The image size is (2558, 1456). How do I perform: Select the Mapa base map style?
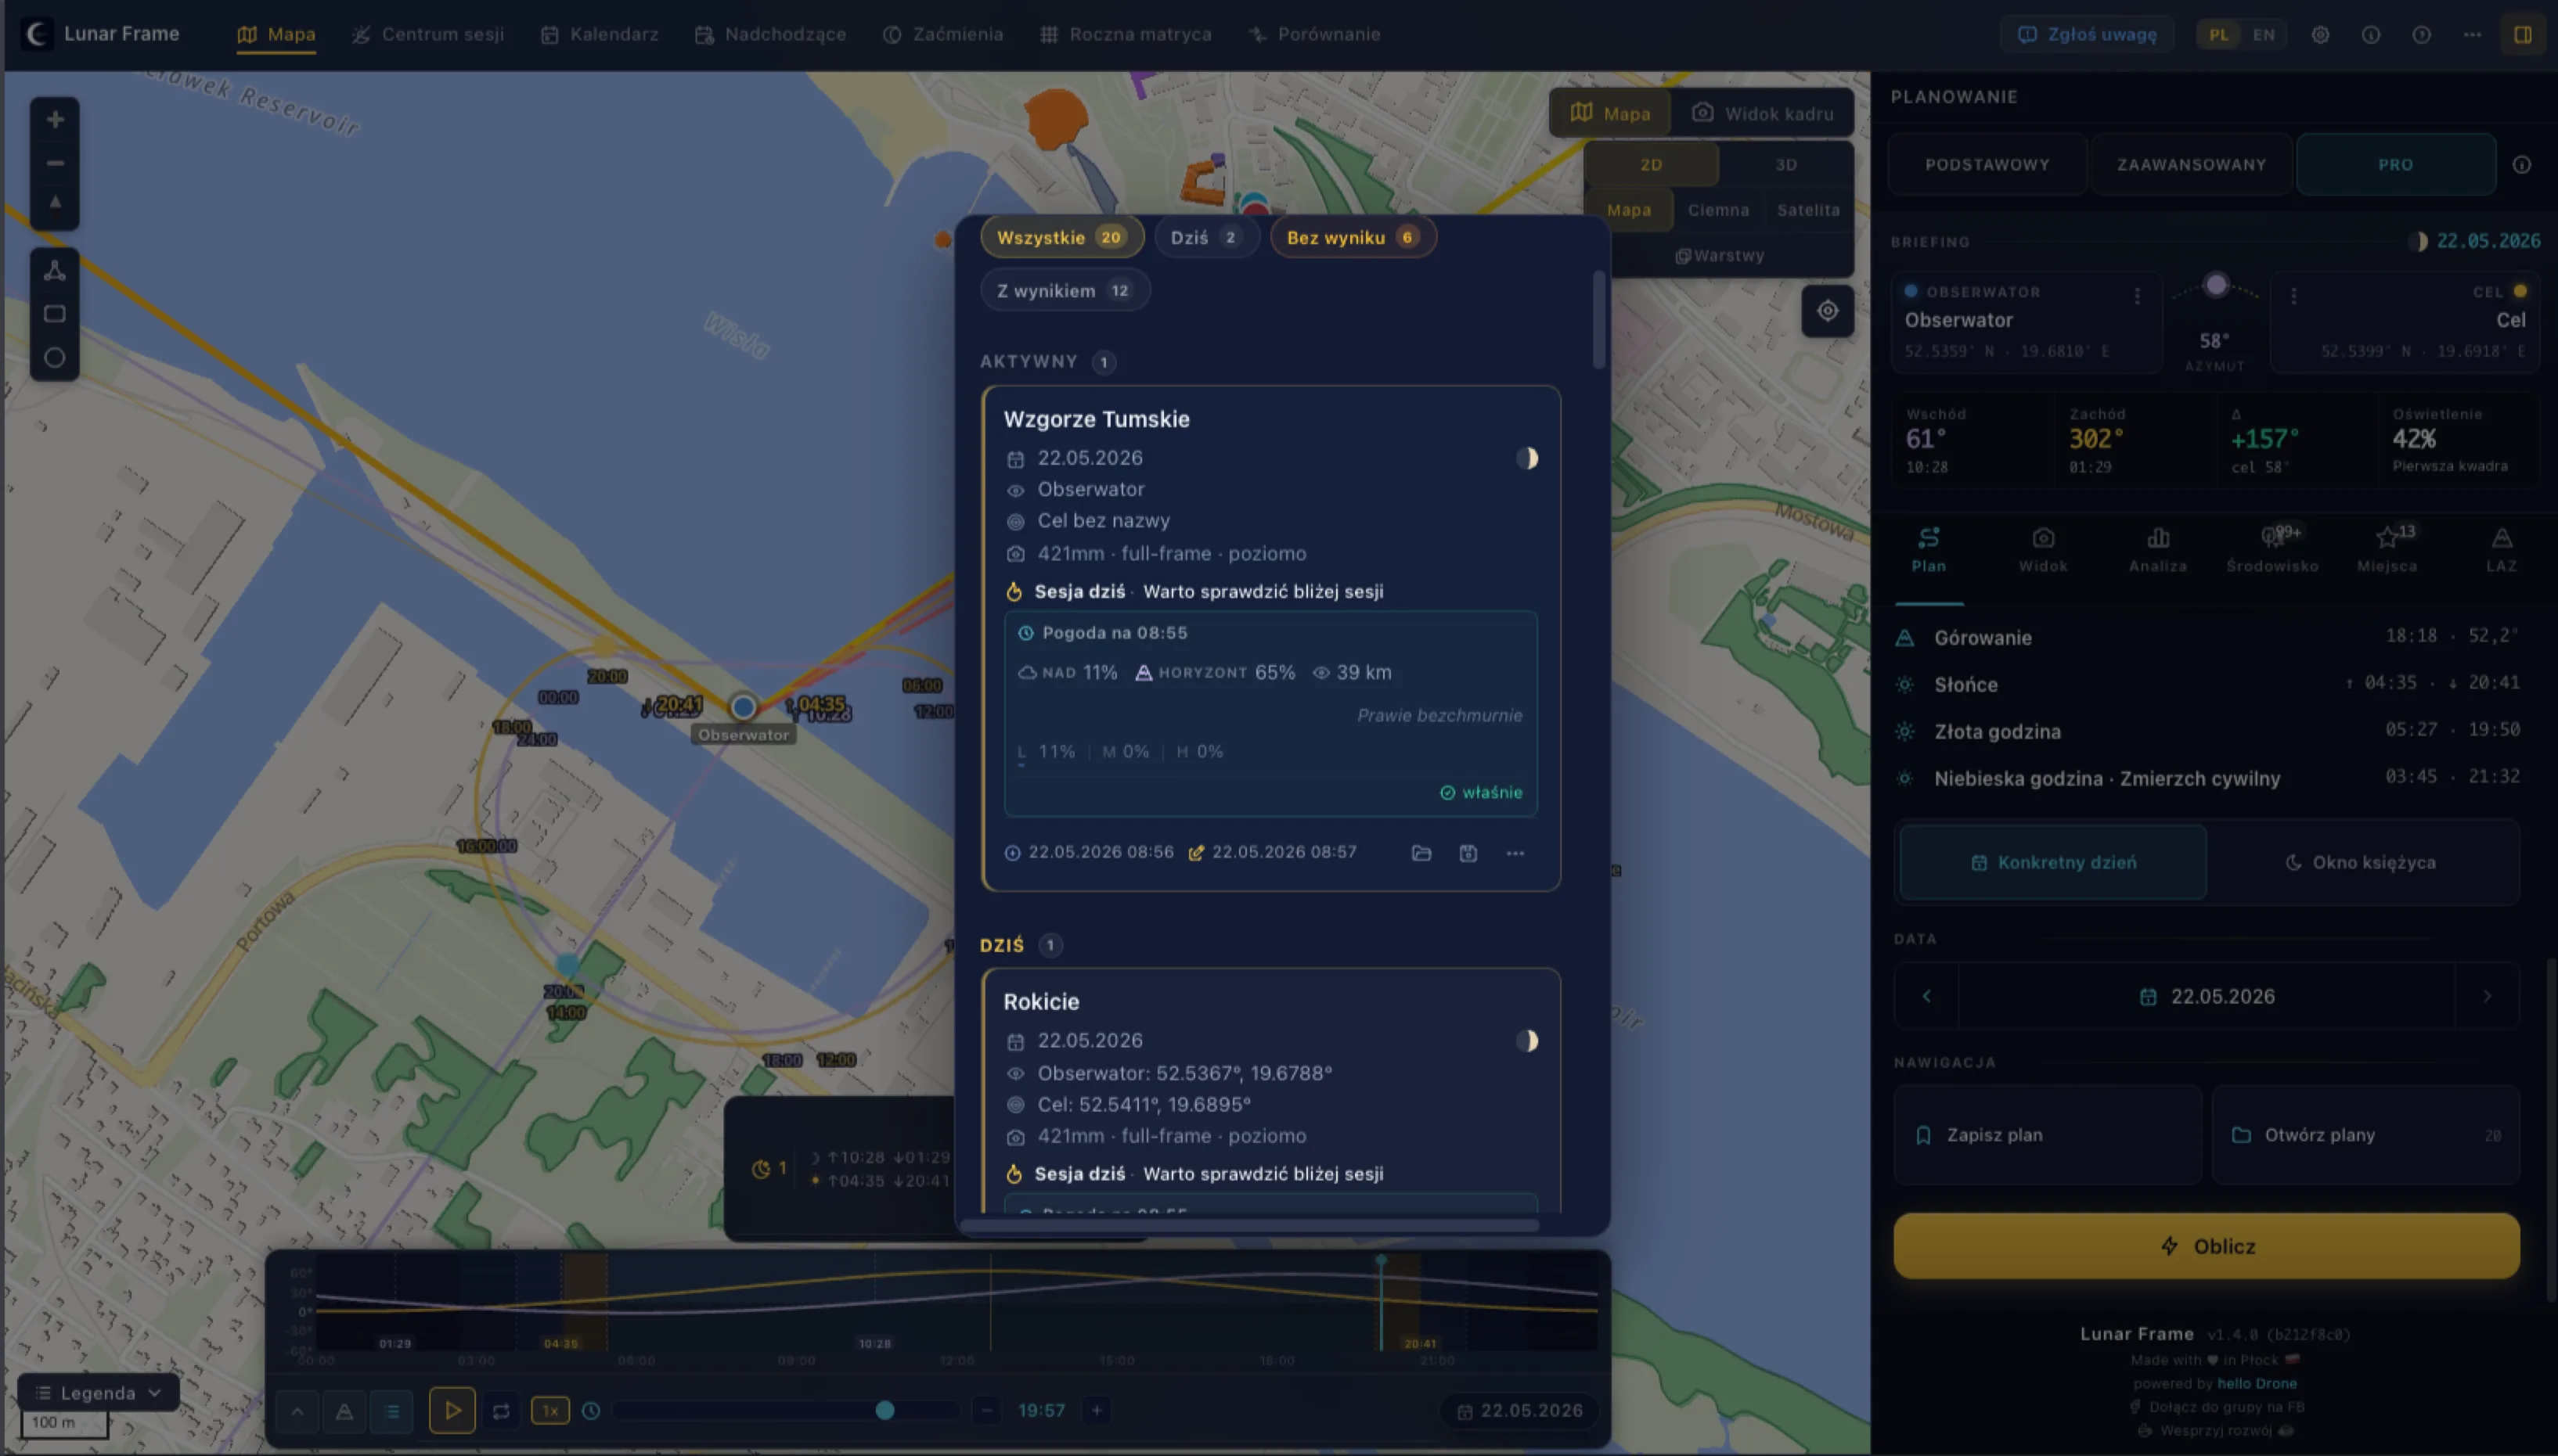1630,210
